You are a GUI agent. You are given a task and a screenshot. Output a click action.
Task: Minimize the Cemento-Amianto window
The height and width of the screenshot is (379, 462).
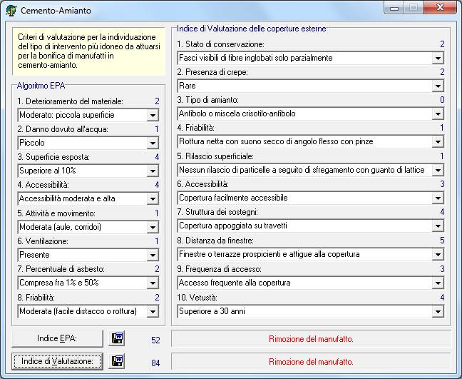point(394,8)
